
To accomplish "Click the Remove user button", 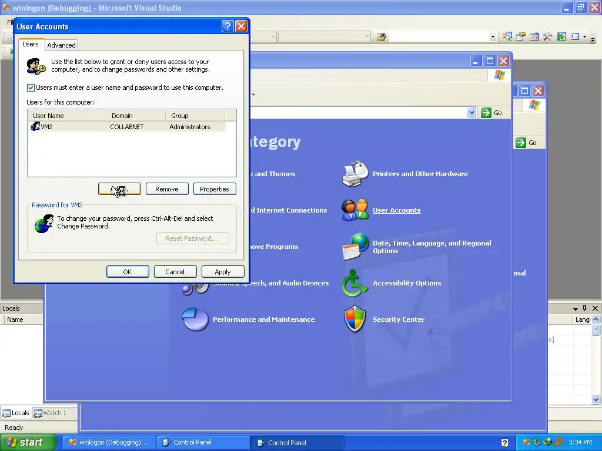I will pyautogui.click(x=167, y=189).
